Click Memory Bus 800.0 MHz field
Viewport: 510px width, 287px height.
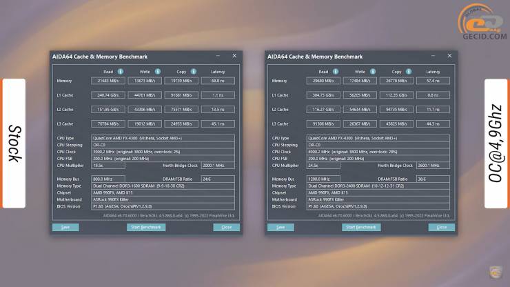108,179
